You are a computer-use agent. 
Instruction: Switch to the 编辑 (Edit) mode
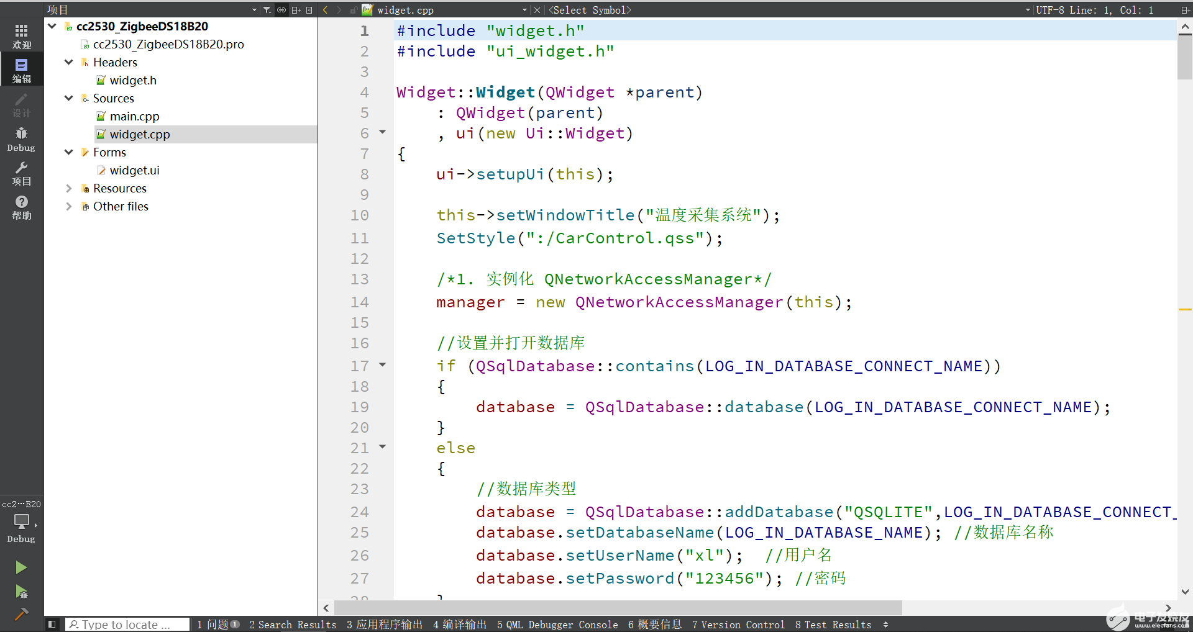point(22,70)
